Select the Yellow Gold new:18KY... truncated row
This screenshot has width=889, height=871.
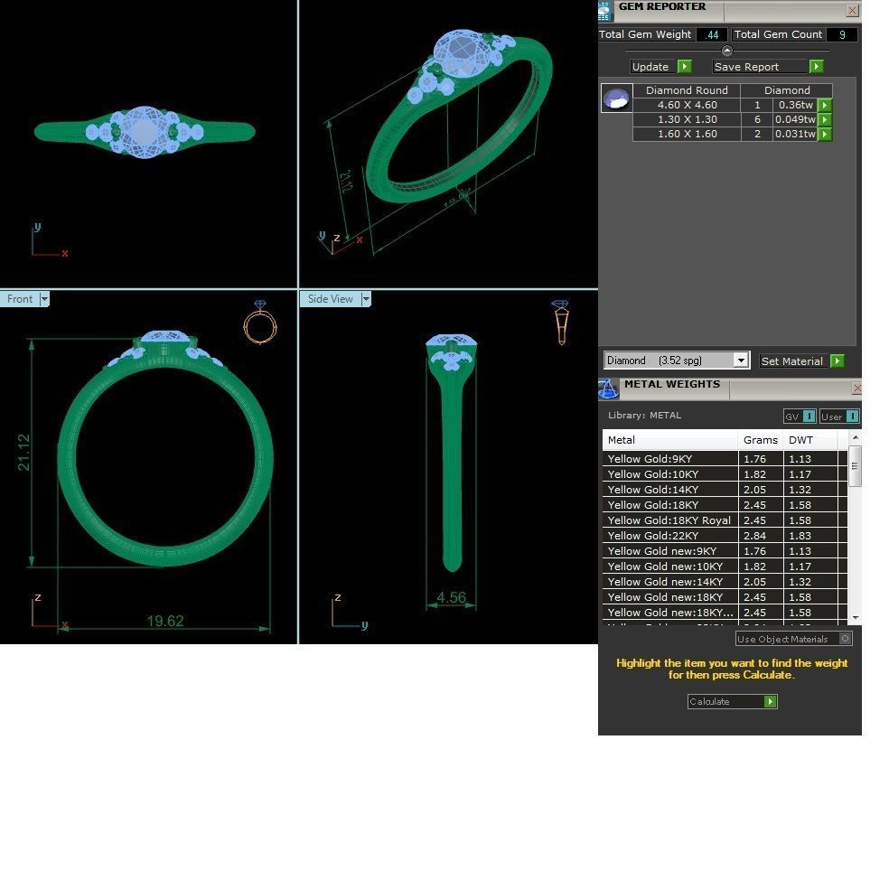725,612
